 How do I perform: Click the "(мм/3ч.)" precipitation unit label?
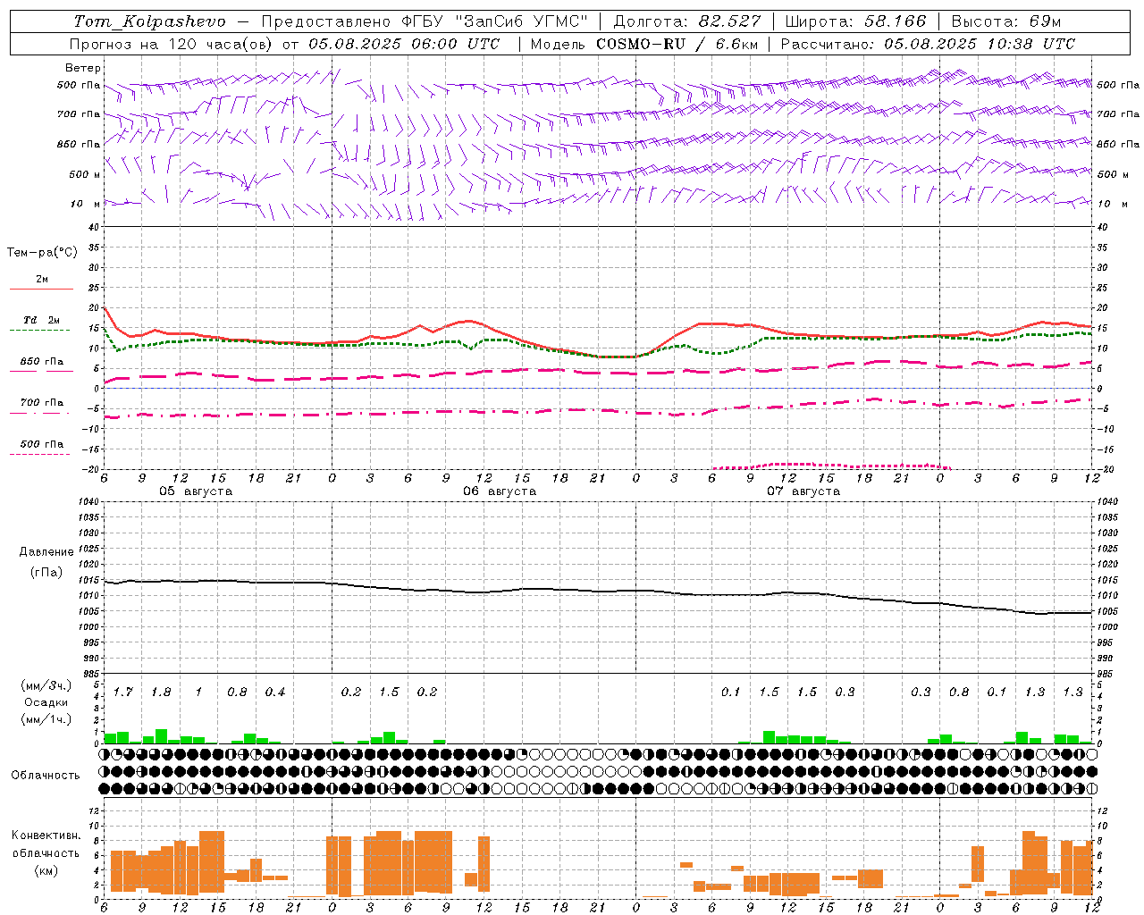click(x=46, y=685)
